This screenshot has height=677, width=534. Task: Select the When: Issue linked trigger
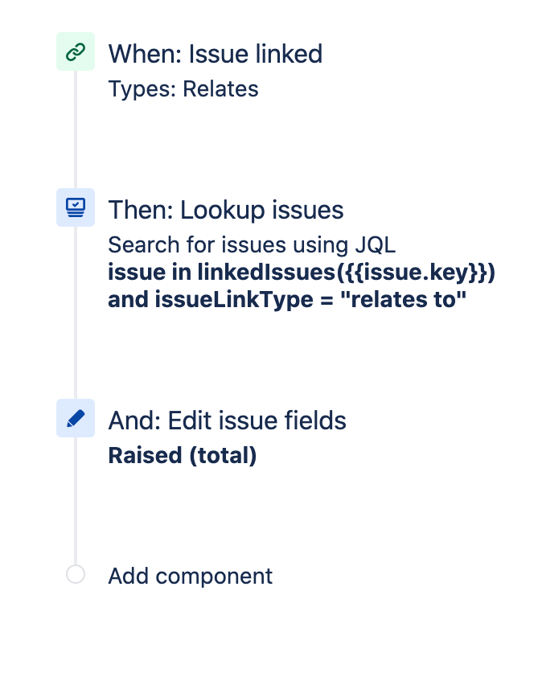coord(215,54)
